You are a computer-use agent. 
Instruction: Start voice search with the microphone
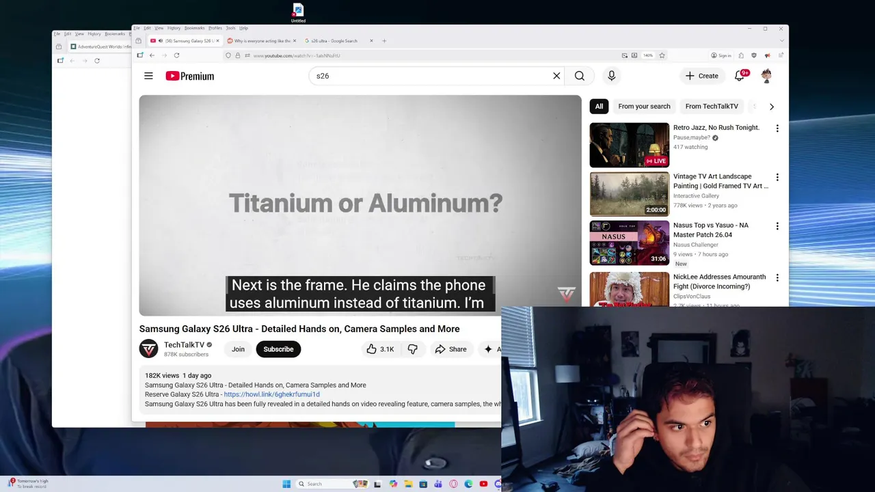pos(612,76)
